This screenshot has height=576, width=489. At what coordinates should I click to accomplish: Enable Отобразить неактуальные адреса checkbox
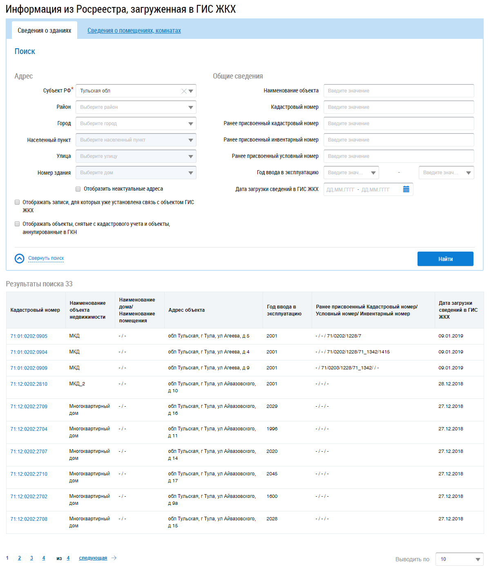pos(78,189)
